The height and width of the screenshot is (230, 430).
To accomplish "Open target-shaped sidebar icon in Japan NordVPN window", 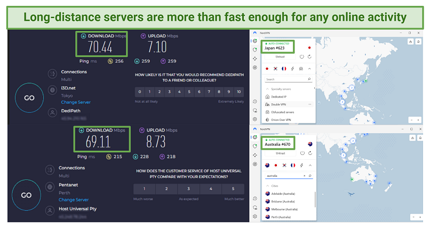I will point(255,68).
